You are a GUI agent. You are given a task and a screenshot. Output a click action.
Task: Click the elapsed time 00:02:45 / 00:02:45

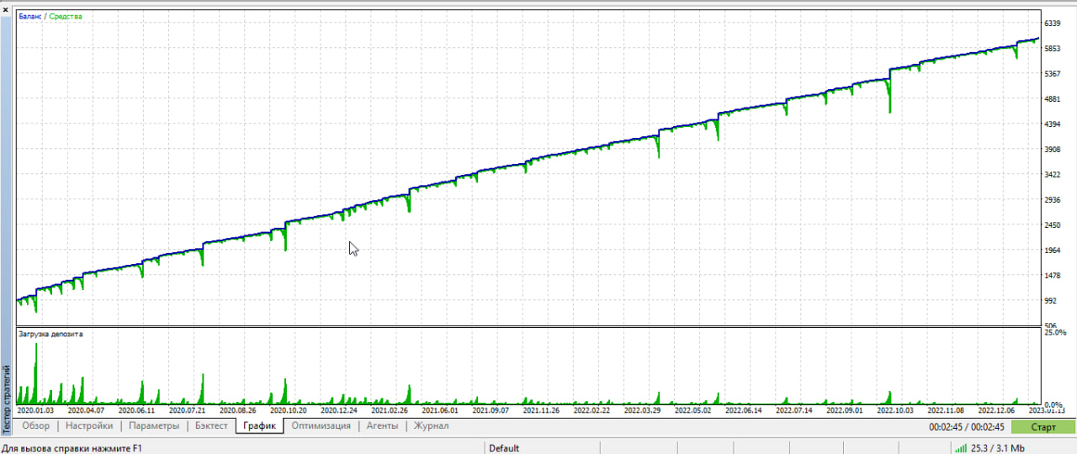click(x=968, y=427)
